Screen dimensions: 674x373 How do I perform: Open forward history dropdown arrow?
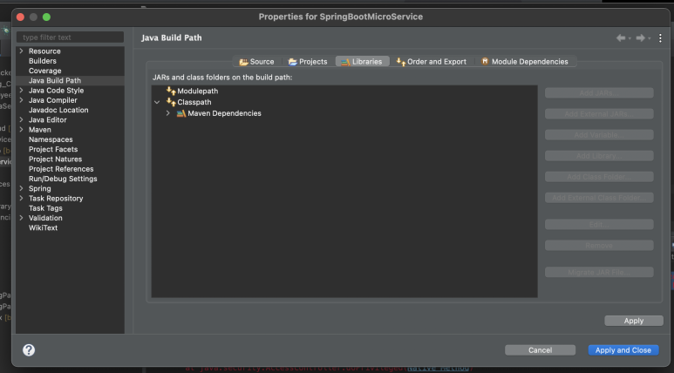649,38
